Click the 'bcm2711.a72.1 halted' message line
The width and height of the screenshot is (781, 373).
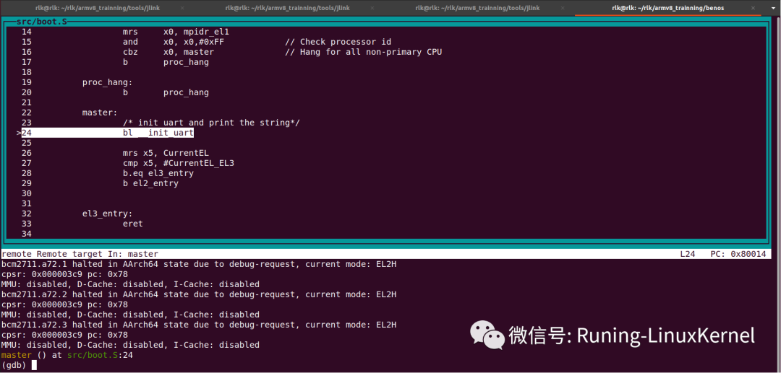click(x=199, y=264)
